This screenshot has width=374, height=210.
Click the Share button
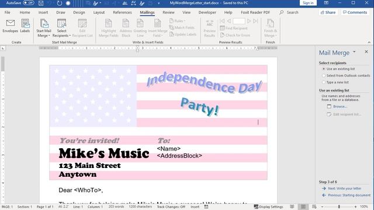point(328,12)
